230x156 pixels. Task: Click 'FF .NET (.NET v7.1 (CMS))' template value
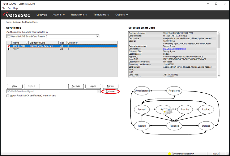pyautogui.click(x=175, y=36)
